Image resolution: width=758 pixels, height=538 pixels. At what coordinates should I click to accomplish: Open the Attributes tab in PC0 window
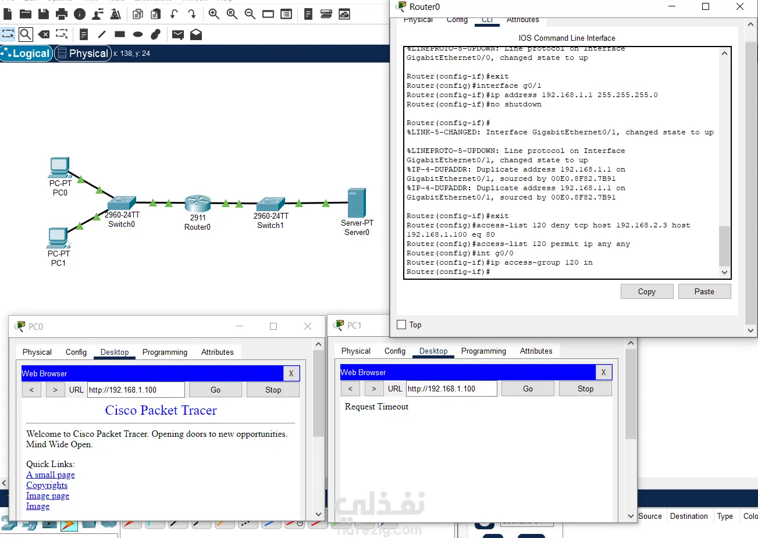click(218, 352)
